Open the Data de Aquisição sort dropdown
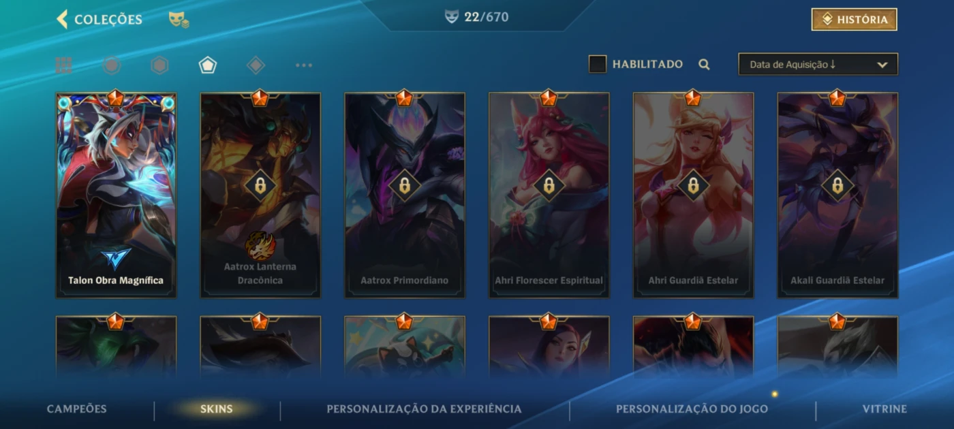This screenshot has width=954, height=429. [x=818, y=64]
